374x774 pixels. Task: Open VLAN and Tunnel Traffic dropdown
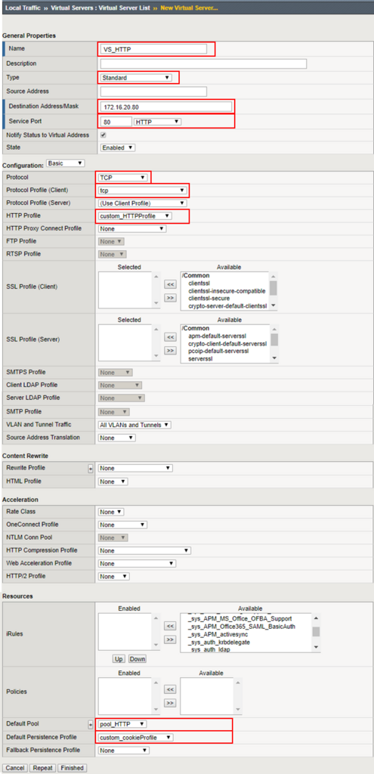[134, 425]
